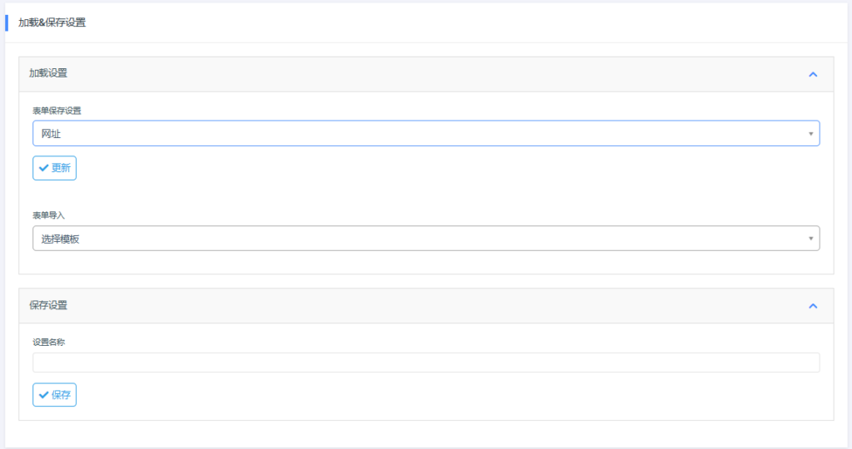Click the 加载设置 title text
852x449 pixels.
tap(48, 73)
